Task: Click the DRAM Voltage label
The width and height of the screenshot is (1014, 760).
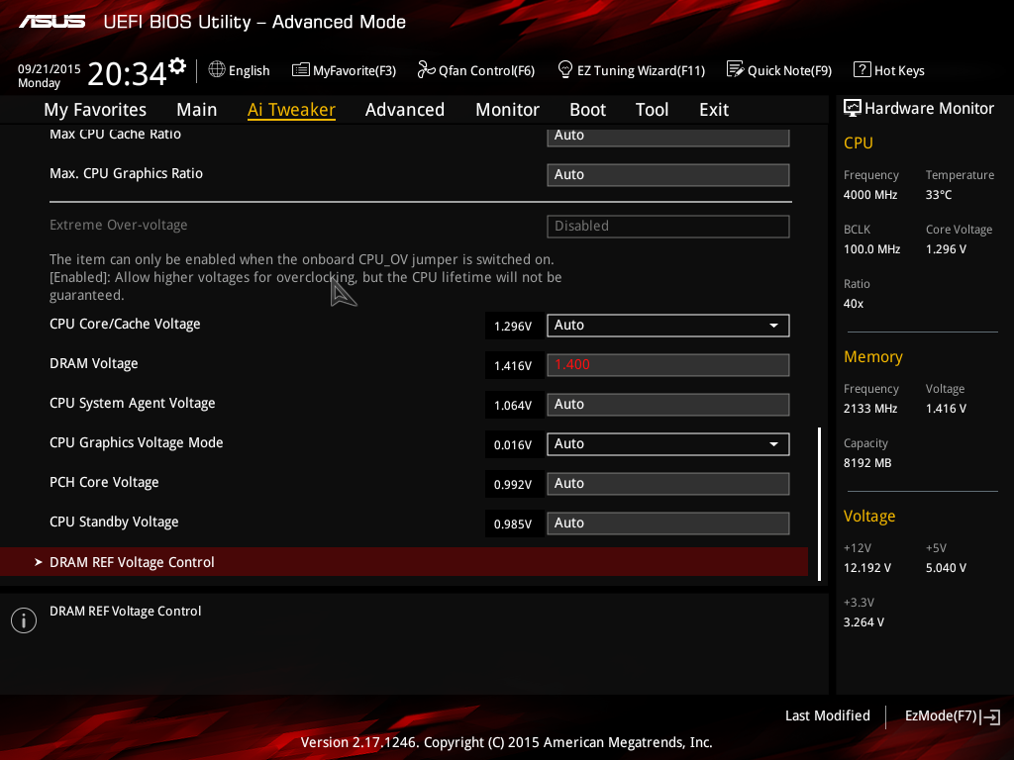Action: coord(94,364)
